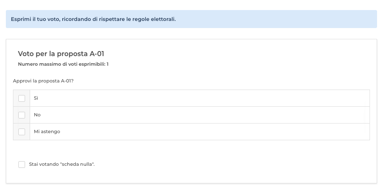Click the regole elettorali text in banner
This screenshot has height=193, width=385.
154,19
